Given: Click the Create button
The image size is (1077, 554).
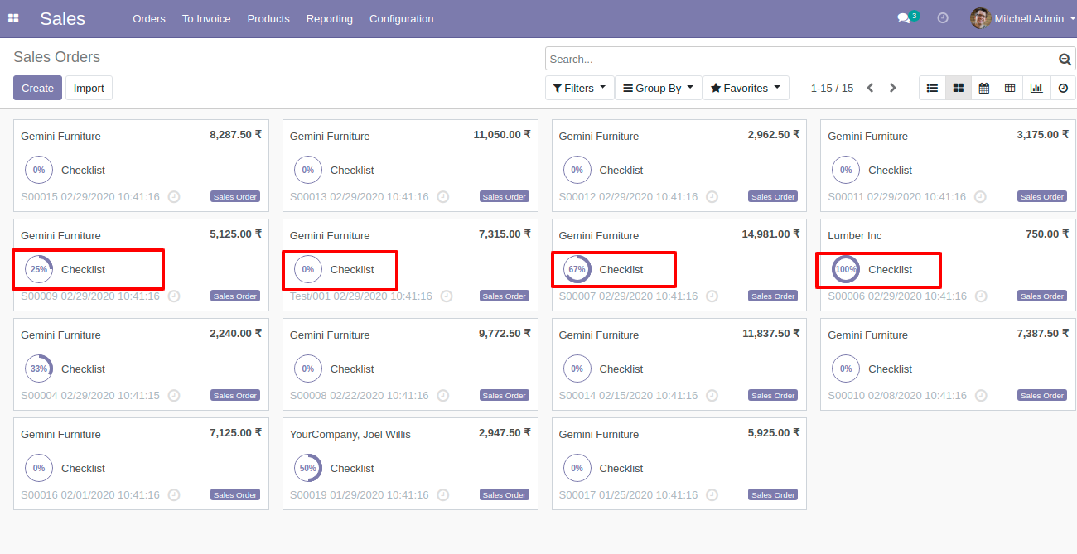Looking at the screenshot, I should pos(37,88).
